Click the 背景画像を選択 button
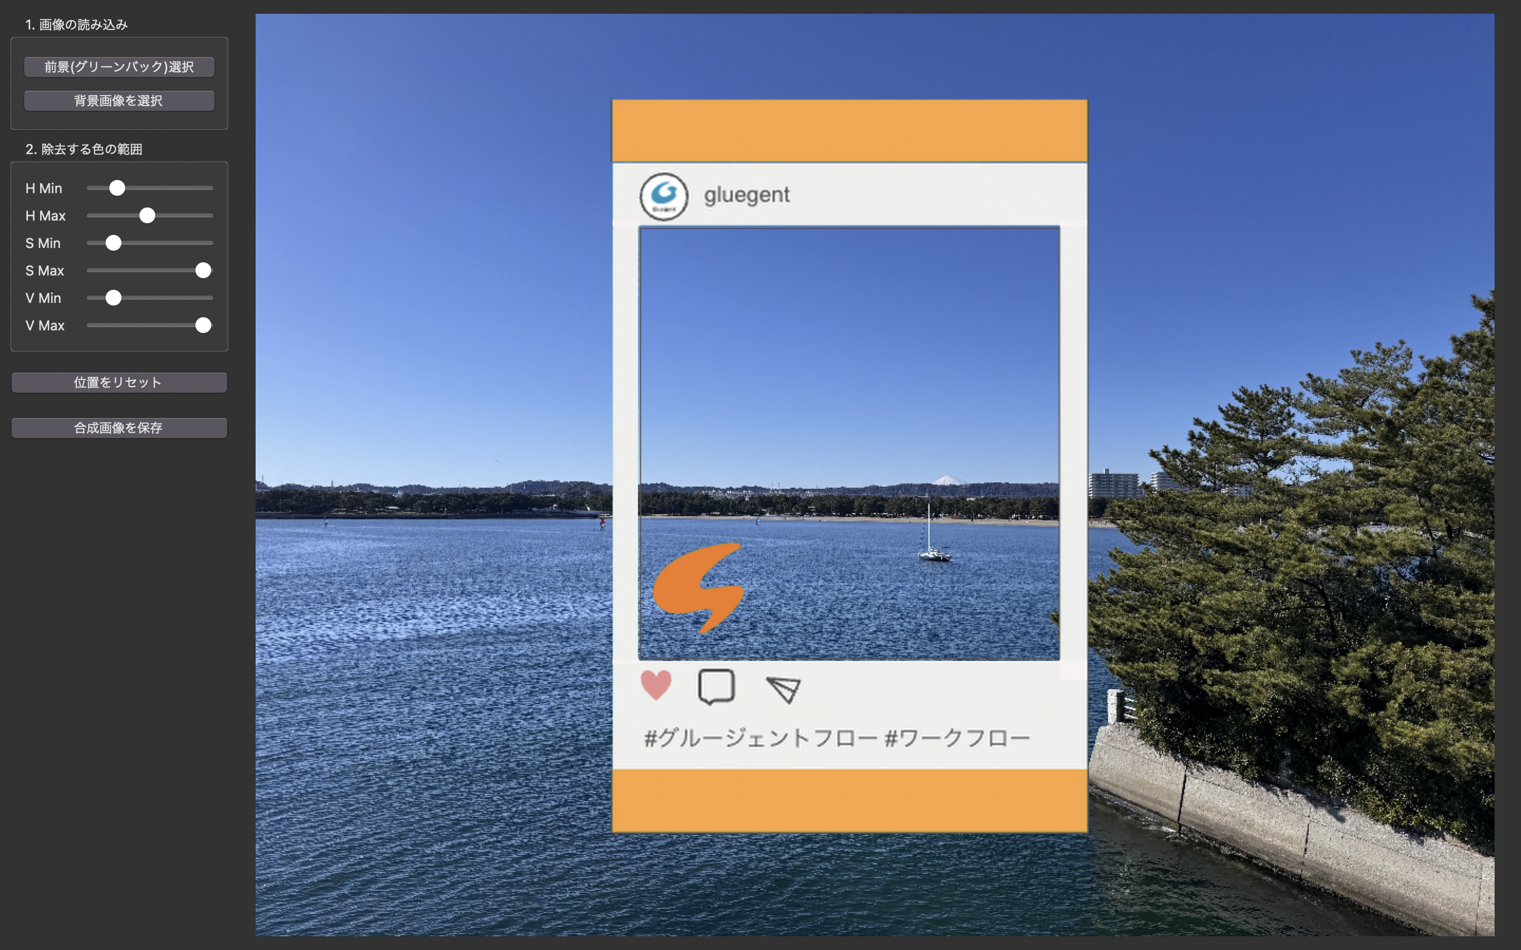The image size is (1521, 950). 119,100
